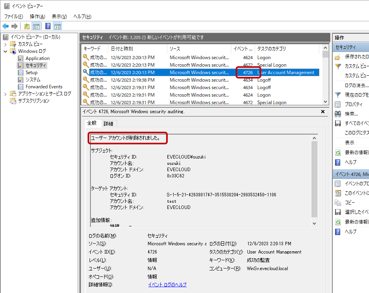The height and width of the screenshot is (293, 369).
Task: Click the blue help icon in toolbar
Action: (x=48, y=26)
